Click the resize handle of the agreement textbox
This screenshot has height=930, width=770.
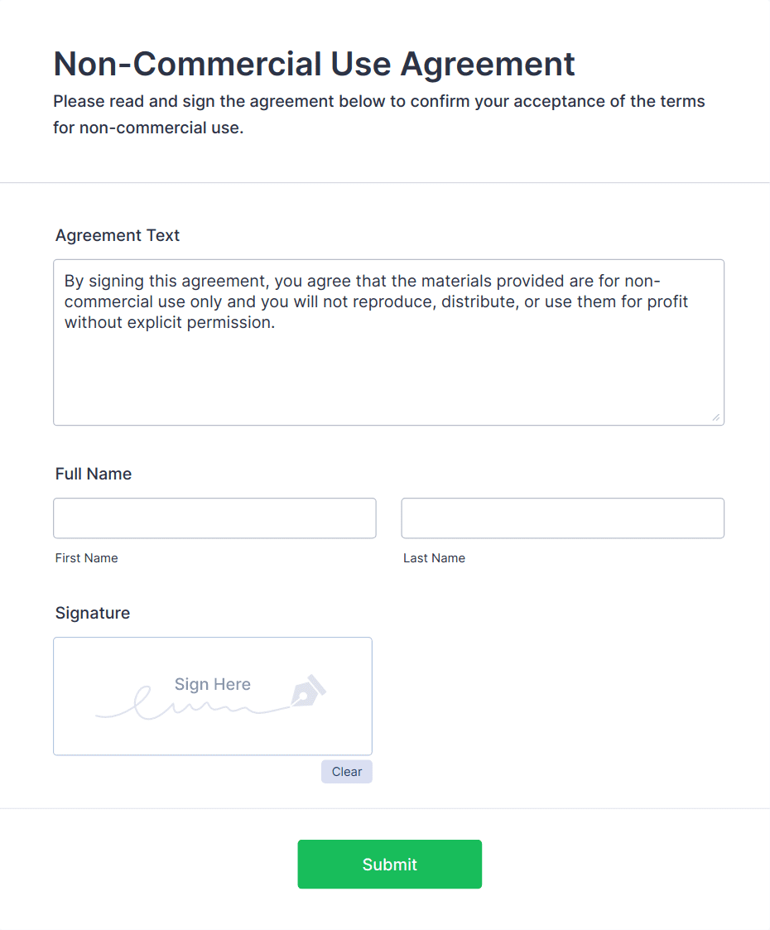(x=717, y=418)
